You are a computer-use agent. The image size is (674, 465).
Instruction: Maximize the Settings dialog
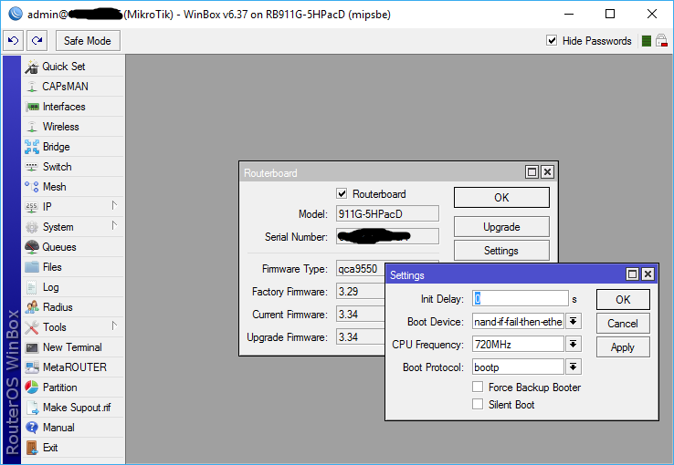(632, 274)
